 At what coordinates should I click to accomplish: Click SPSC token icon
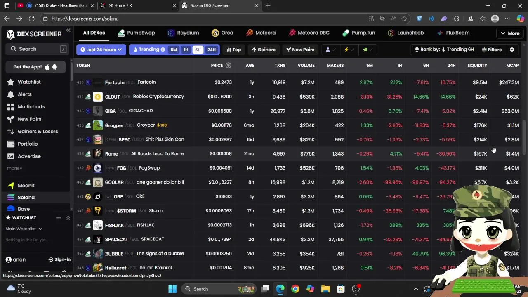coord(97,139)
